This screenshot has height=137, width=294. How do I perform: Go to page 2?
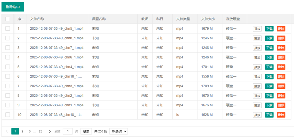point(22,131)
